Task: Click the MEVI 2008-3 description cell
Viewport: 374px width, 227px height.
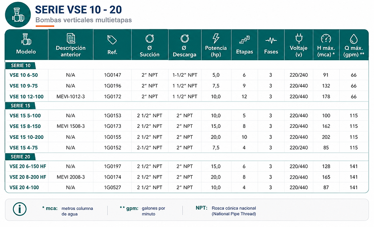Action: point(71,177)
